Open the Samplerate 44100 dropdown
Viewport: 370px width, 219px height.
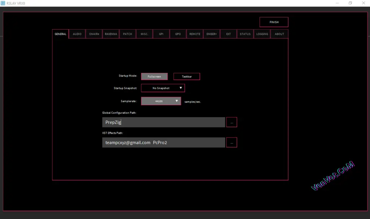(x=161, y=101)
